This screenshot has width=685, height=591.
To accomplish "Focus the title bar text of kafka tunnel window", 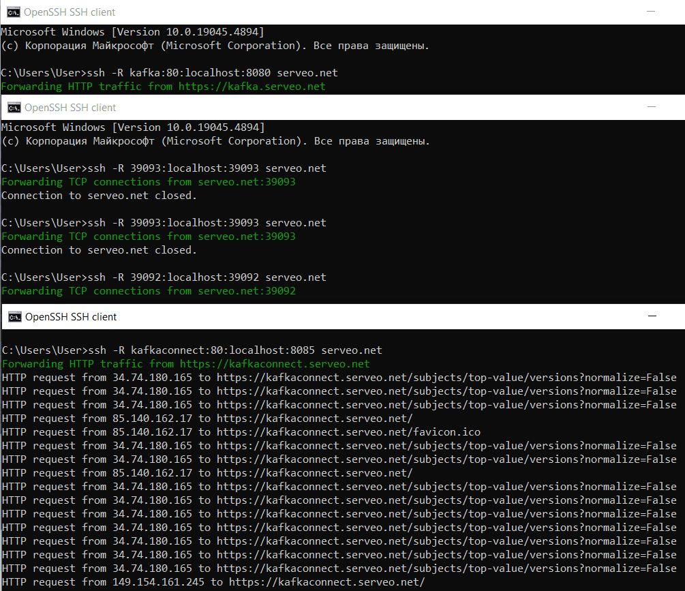I will click(x=70, y=12).
